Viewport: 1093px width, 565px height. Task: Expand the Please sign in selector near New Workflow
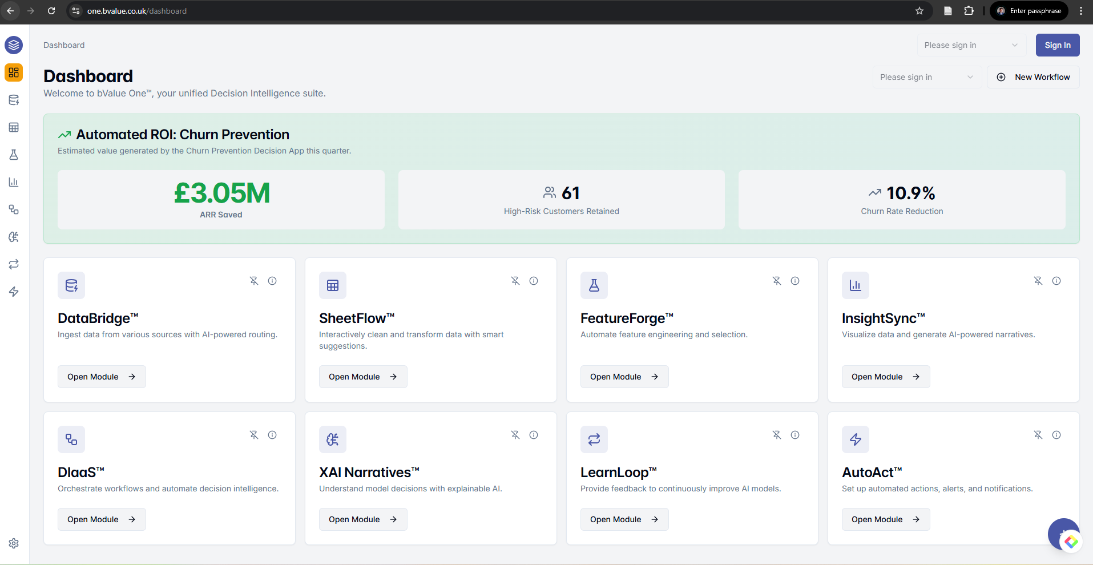(x=927, y=77)
